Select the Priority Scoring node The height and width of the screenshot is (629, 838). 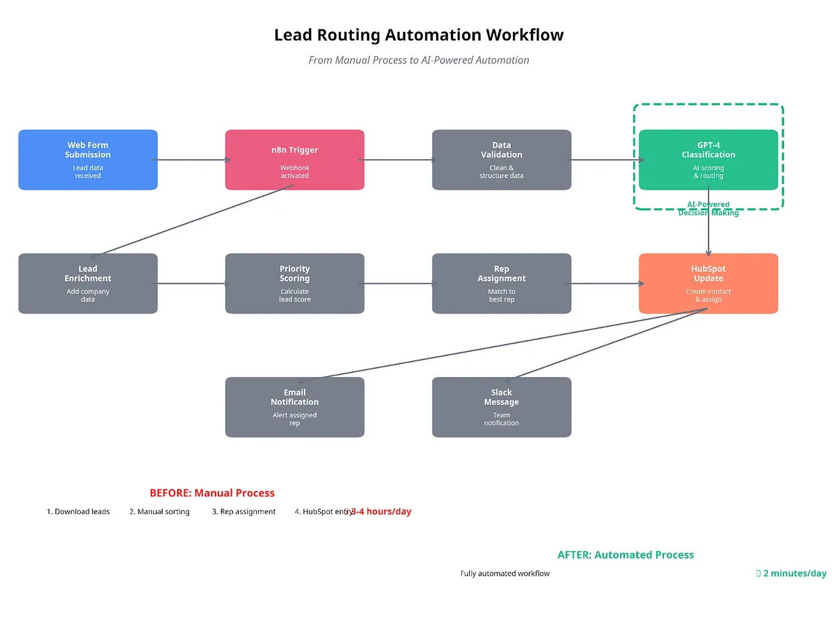pos(294,284)
